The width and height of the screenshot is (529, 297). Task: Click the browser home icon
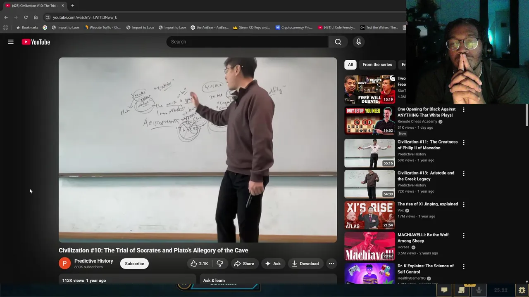tap(36, 17)
